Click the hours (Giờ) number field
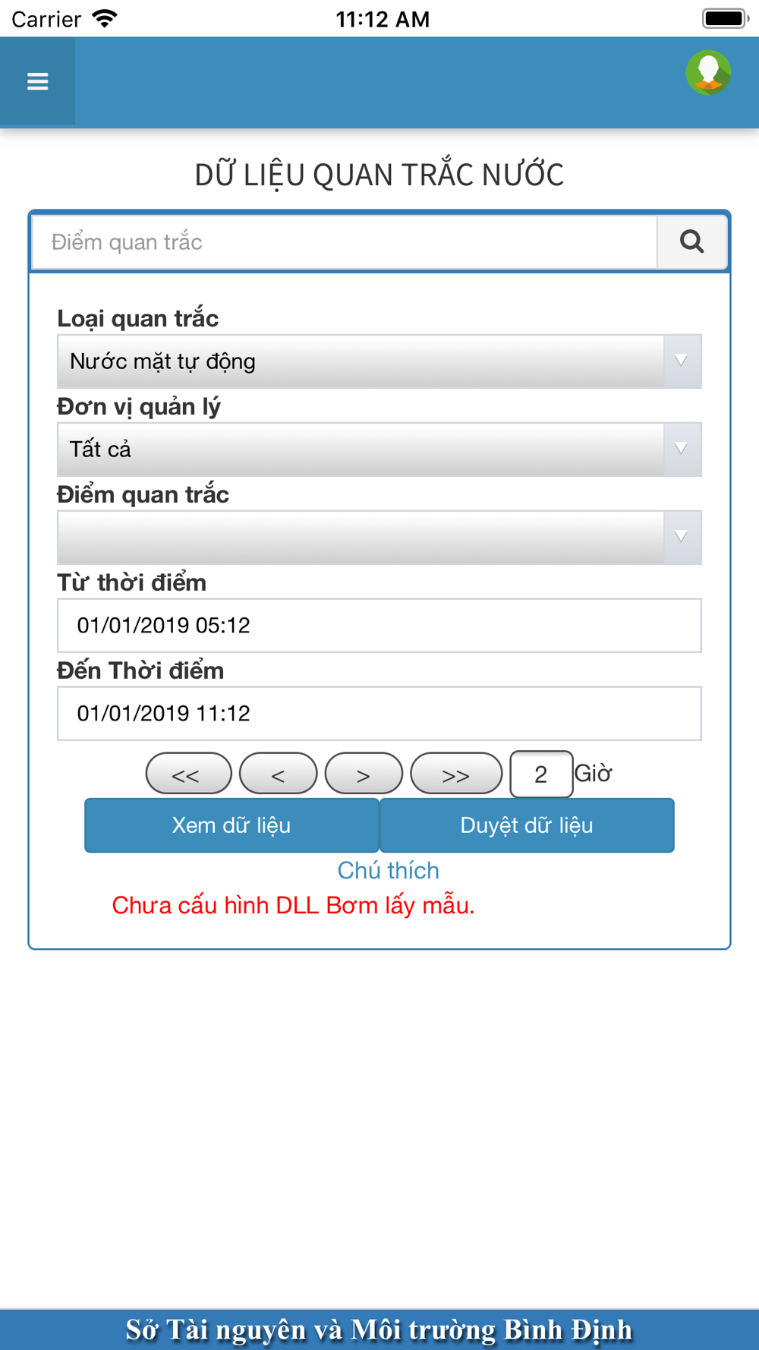Image resolution: width=759 pixels, height=1350 pixels. pyautogui.click(x=541, y=774)
